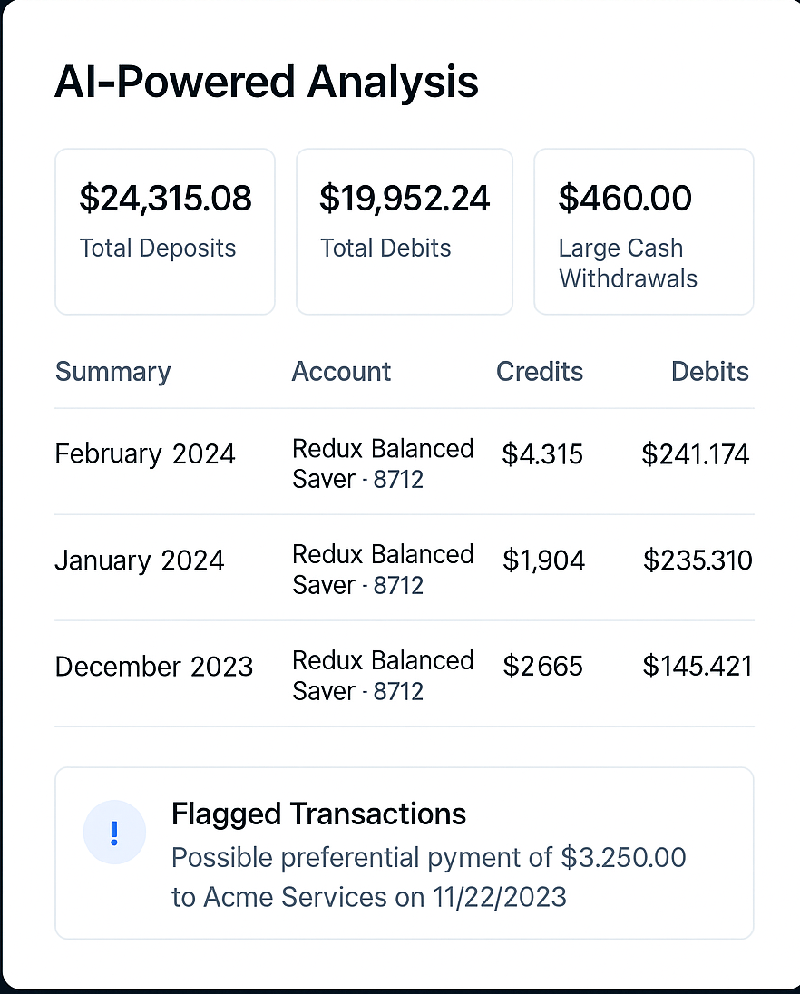800x994 pixels.
Task: Sort by the Debits column header
Action: 709,372
